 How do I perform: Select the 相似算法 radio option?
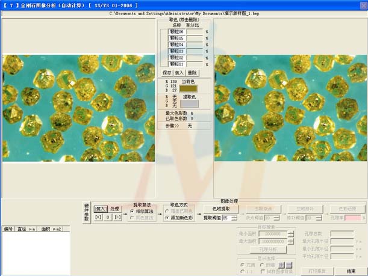(133, 211)
